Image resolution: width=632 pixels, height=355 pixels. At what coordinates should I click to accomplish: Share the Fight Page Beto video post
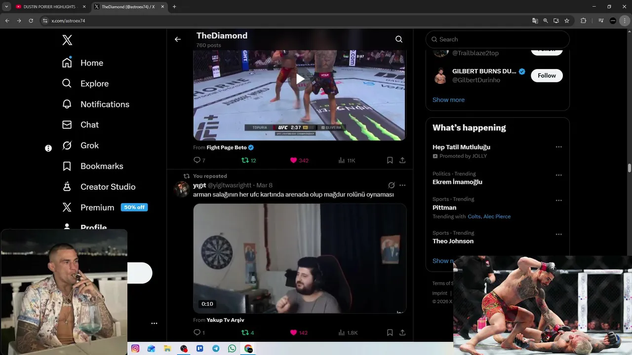click(402, 160)
